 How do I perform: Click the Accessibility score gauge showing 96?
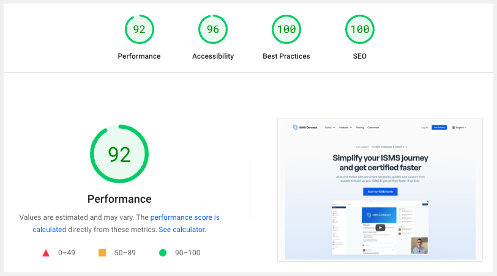click(212, 29)
